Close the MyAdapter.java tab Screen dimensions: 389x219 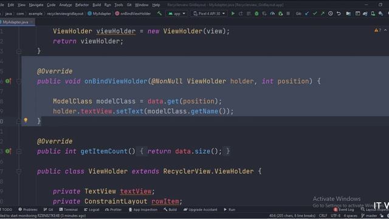[x=32, y=22]
